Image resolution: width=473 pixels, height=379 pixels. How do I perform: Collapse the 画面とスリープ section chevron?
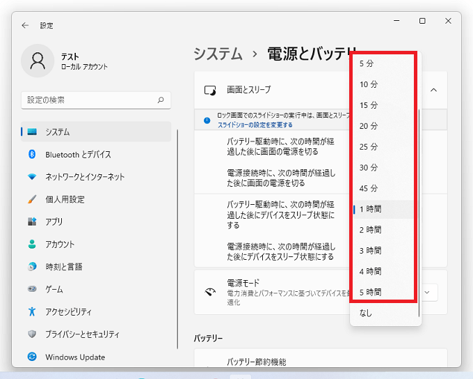(434, 90)
